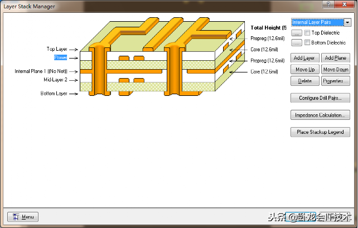Close the Layer Stack Manager window
Screen dimensions: 358x228
pyautogui.click(x=345, y=4)
